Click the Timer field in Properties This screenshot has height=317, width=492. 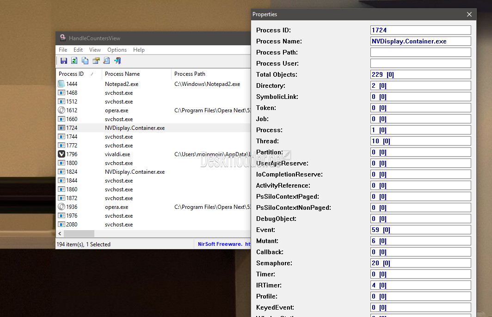click(x=420, y=274)
